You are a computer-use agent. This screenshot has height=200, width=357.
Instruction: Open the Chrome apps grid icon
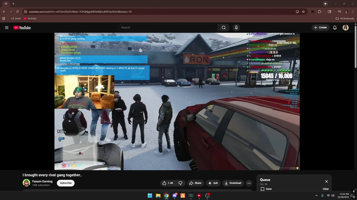[4, 19]
